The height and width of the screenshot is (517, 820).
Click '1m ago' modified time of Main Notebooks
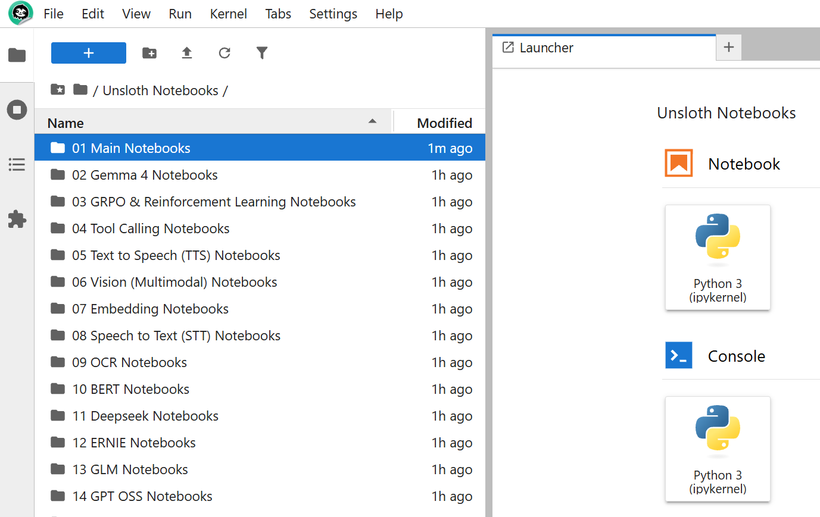click(450, 148)
